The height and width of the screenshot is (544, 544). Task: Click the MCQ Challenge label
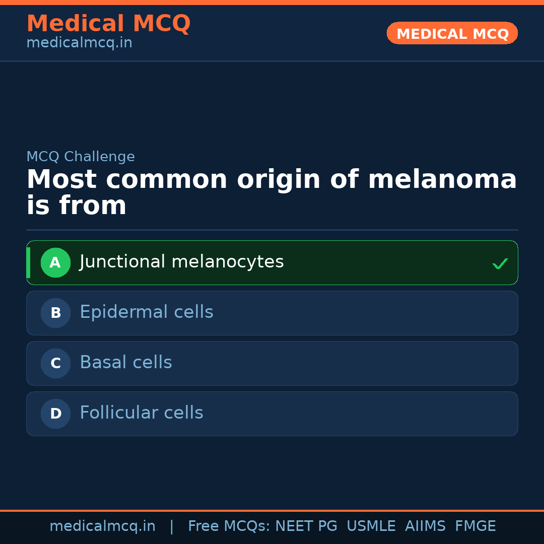pos(81,157)
